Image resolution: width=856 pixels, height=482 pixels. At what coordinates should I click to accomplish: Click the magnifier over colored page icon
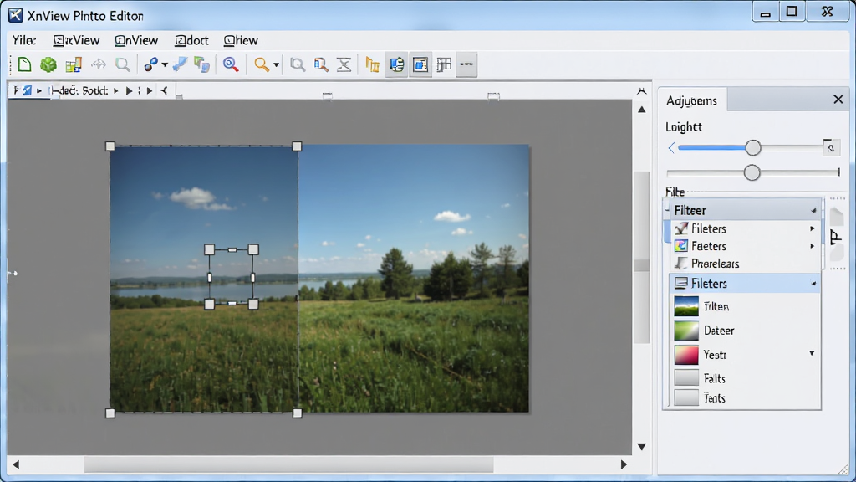[x=321, y=64]
